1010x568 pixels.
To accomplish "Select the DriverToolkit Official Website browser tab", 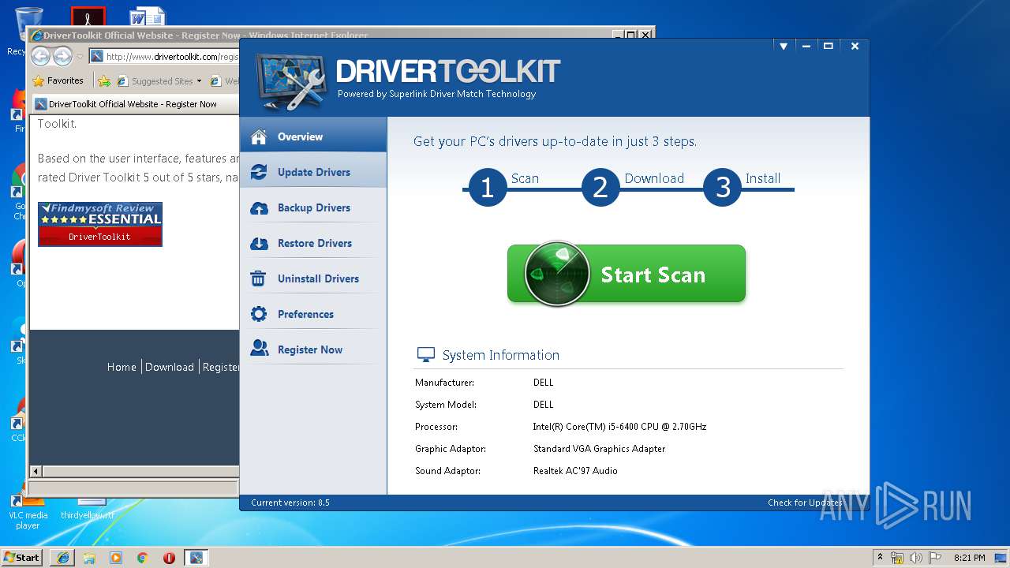I will tap(135, 104).
